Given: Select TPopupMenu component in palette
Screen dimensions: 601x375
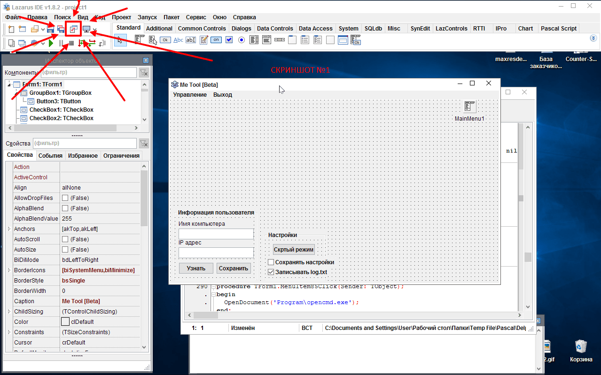Looking at the screenshot, I should click(152, 40).
